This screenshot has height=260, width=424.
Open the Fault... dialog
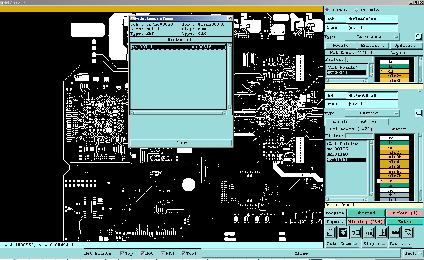coord(400,244)
